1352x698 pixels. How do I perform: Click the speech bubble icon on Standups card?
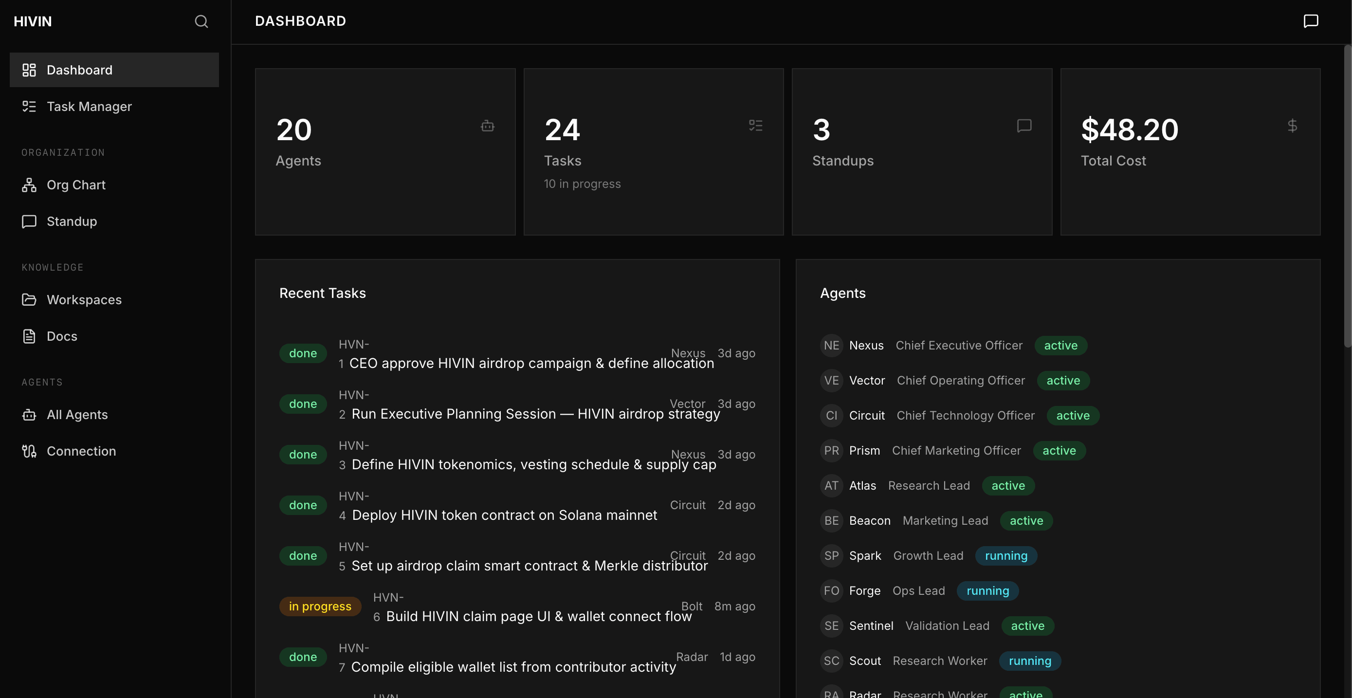1024,126
